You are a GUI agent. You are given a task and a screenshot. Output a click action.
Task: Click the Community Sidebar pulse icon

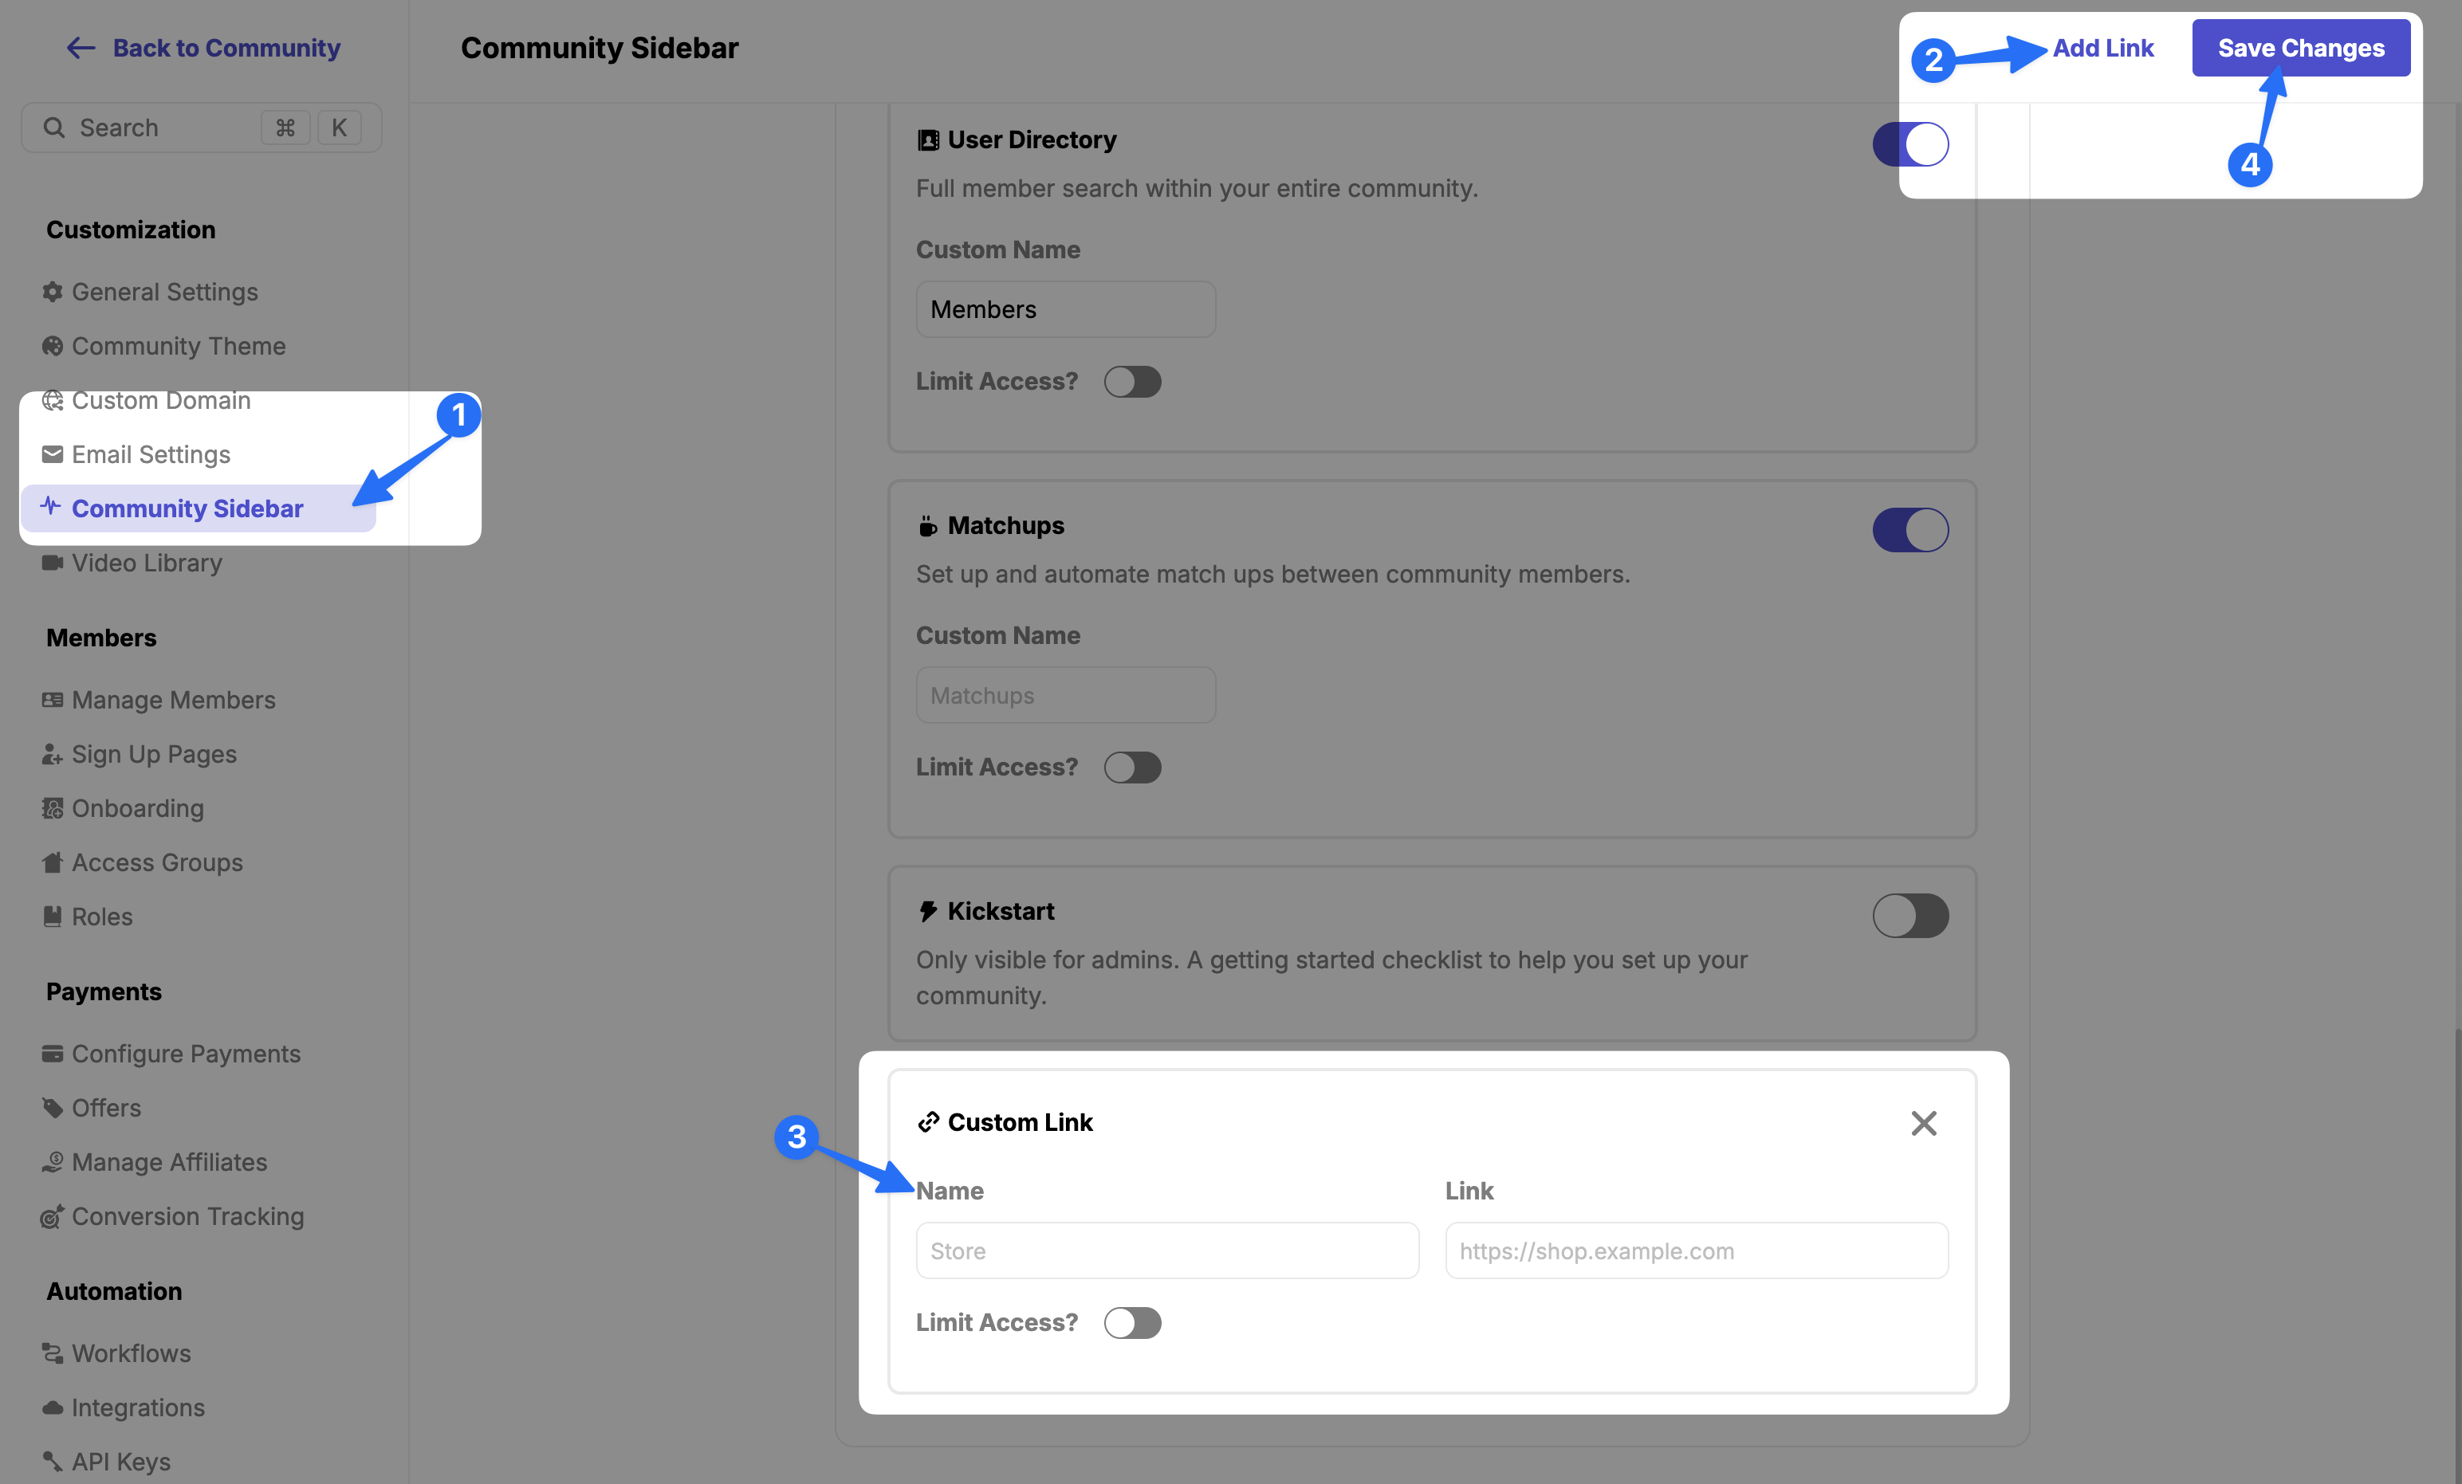pos(50,506)
